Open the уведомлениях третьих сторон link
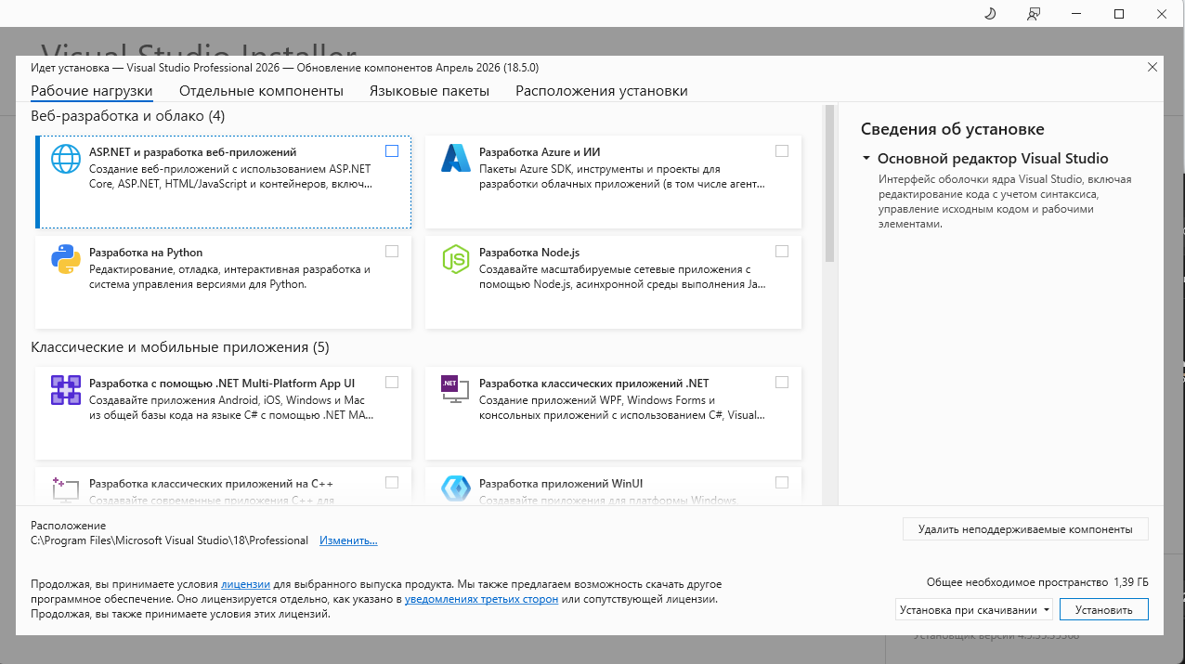The image size is (1185, 664). pos(481,600)
